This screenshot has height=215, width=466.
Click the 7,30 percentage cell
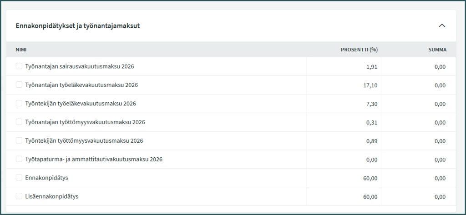[371, 104]
